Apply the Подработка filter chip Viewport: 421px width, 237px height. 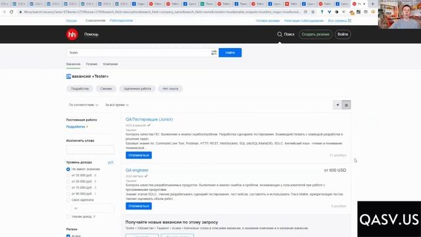[80, 89]
